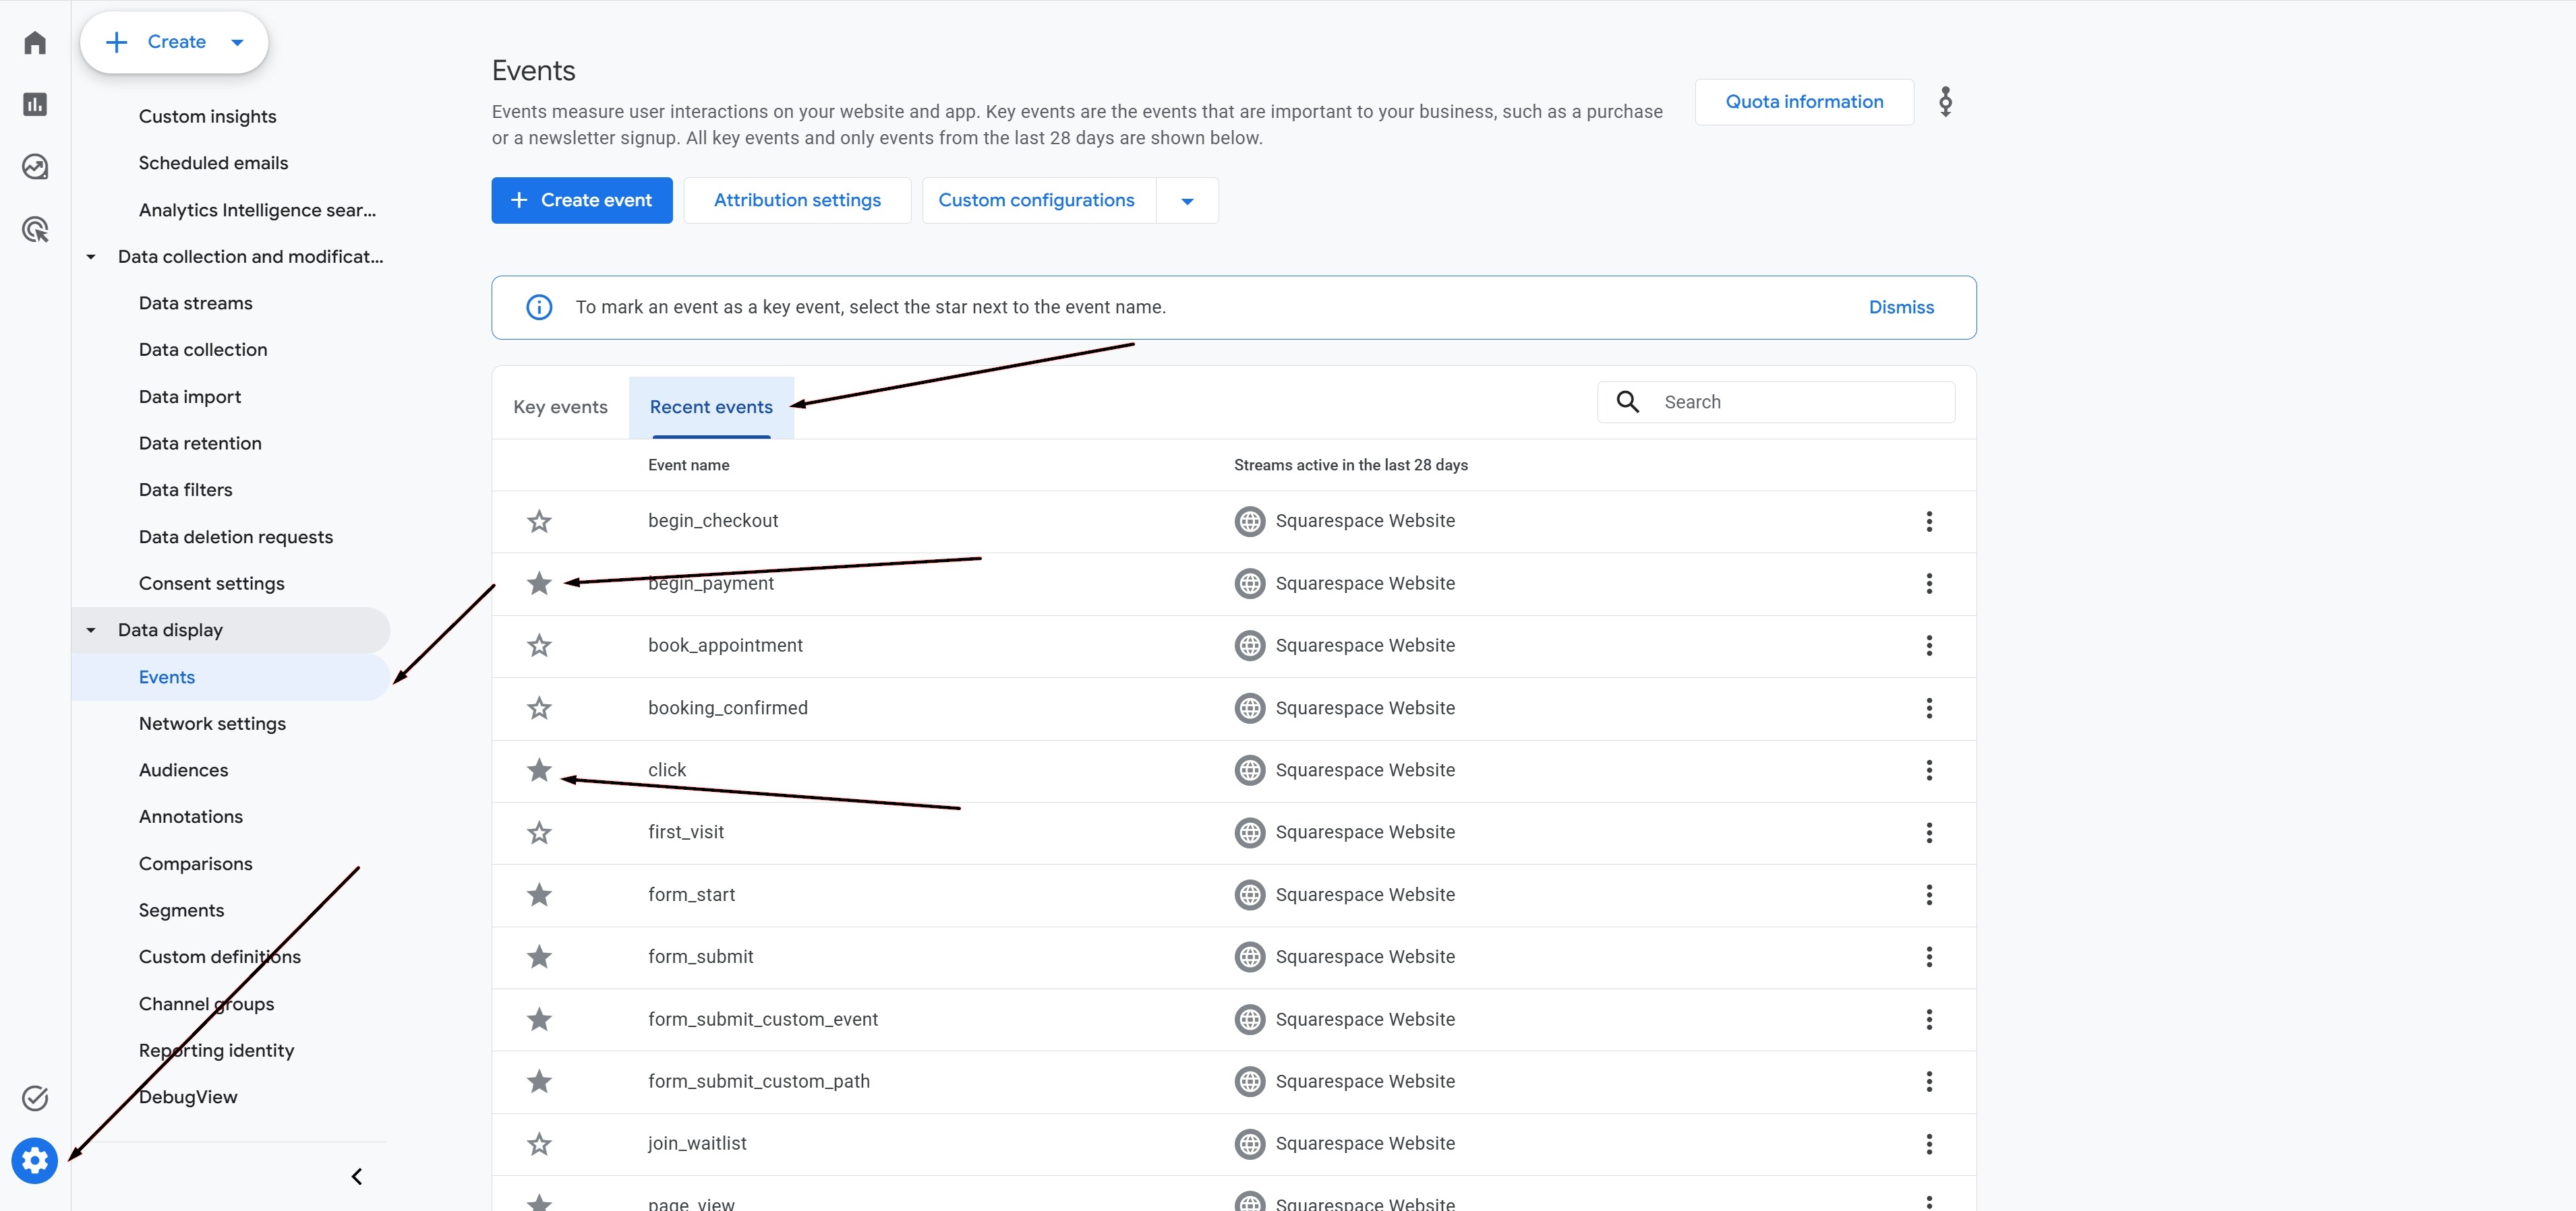Image resolution: width=2576 pixels, height=1211 pixels.
Task: Mark book_appointment as key event star
Action: (x=539, y=646)
